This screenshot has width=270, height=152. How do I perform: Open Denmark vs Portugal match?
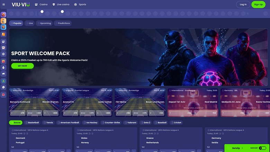40,140
